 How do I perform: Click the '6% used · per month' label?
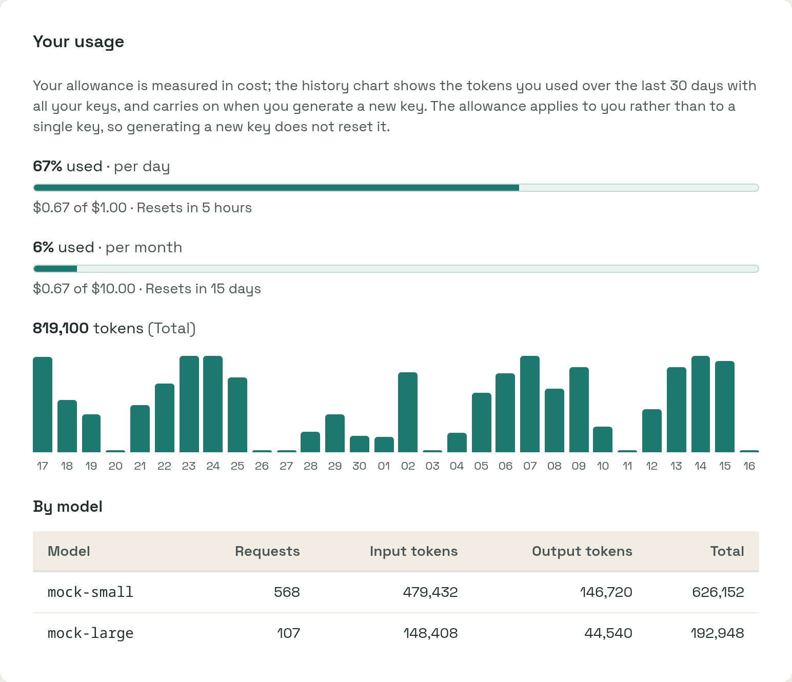[x=108, y=247]
